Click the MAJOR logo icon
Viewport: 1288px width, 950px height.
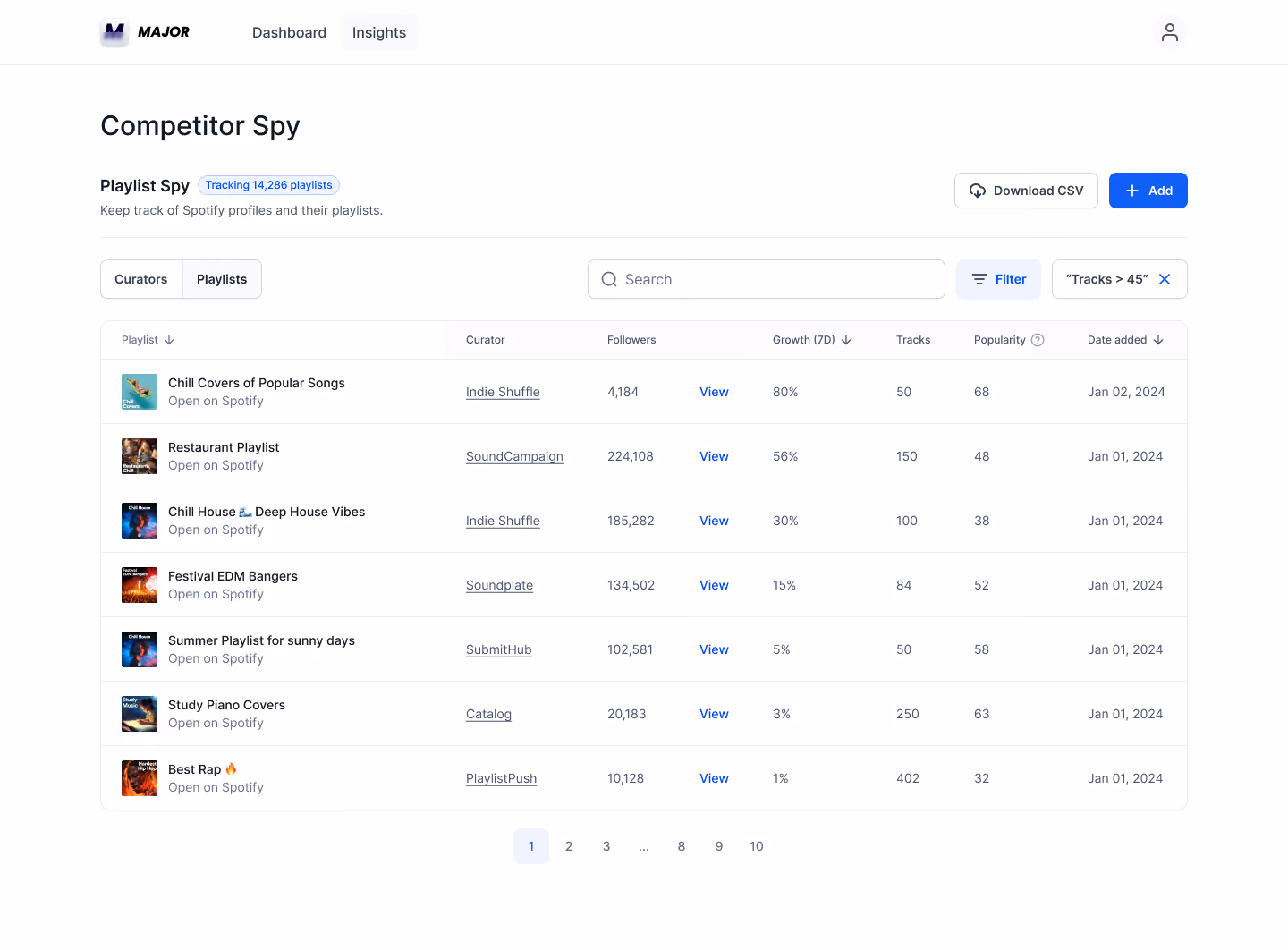114,32
